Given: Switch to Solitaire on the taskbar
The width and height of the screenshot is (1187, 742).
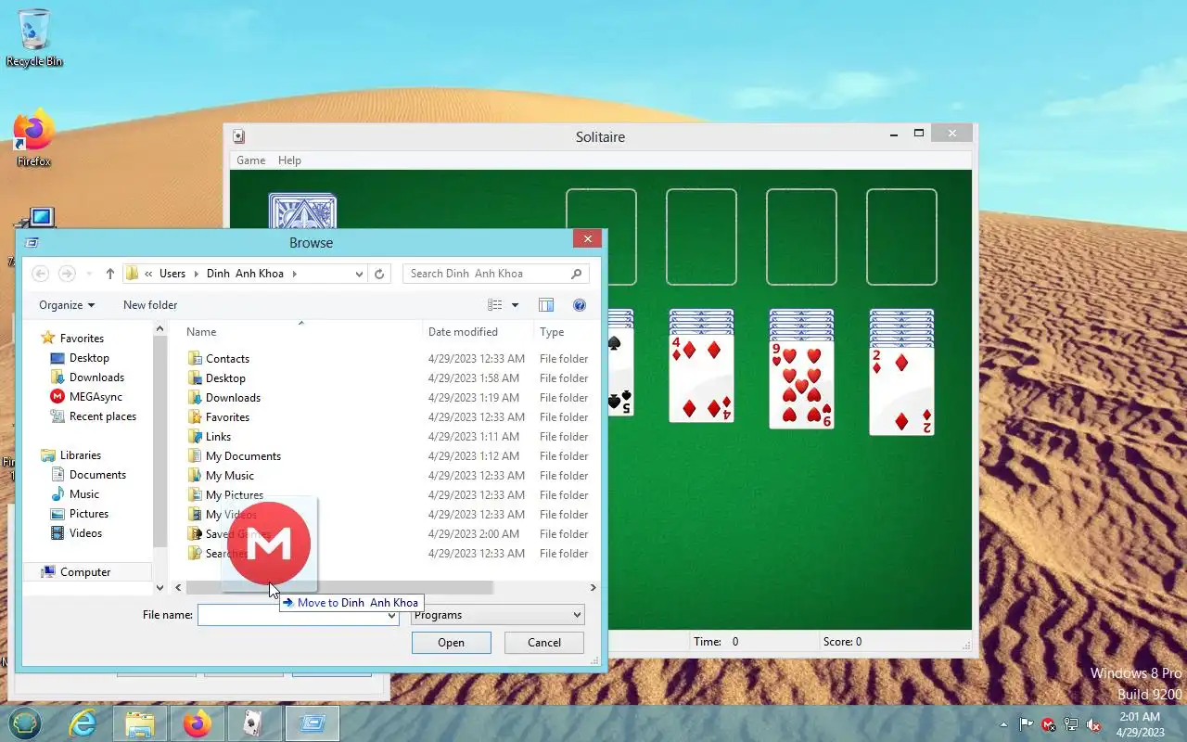Looking at the screenshot, I should pos(254,723).
